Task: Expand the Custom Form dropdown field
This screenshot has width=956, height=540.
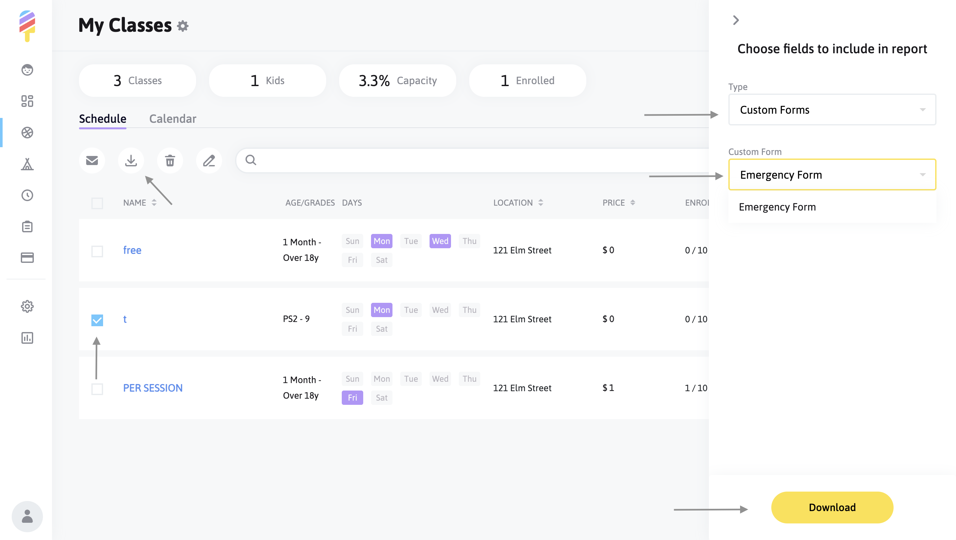Action: (832, 175)
